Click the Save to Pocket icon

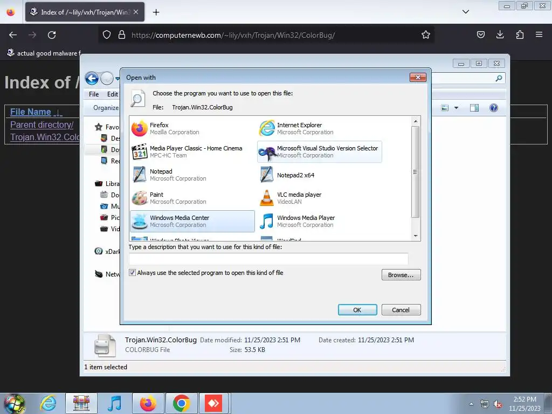480,34
